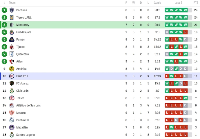Click the Necaxa team crest
The image size is (200, 139).
[x=12, y=113]
